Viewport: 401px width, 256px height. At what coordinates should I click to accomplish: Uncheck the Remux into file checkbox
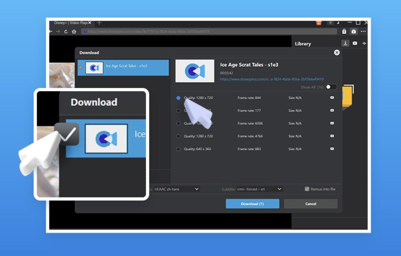point(307,189)
